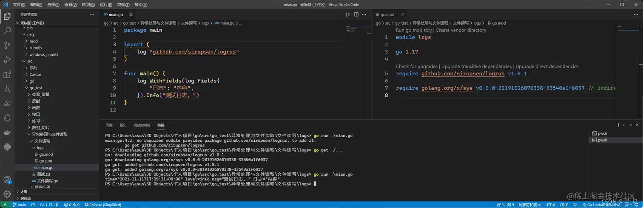Click CRLF line ending in status bar
The width and height of the screenshot is (643, 208).
point(564,205)
